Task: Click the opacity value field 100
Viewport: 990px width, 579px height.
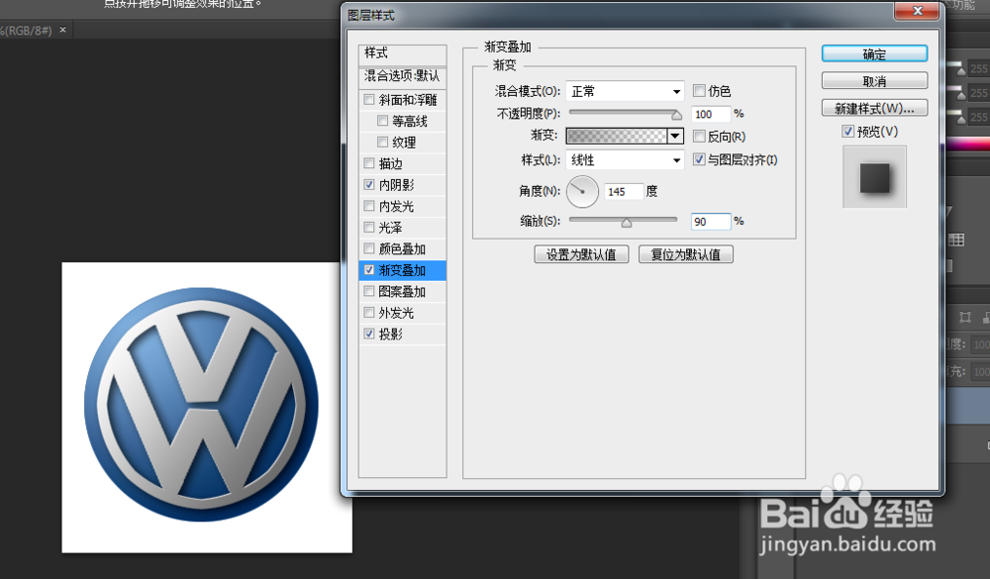Action: [711, 114]
